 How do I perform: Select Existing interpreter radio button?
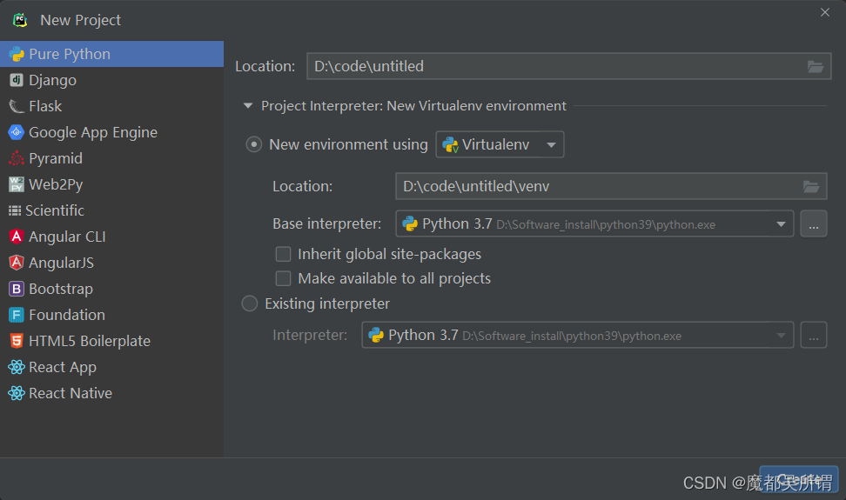(x=249, y=303)
